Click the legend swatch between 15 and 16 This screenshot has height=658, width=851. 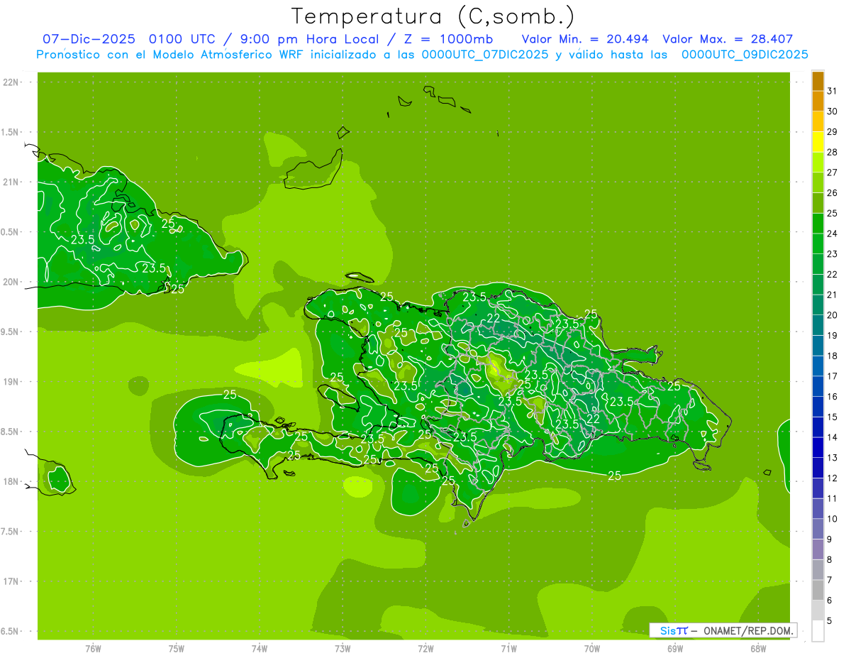click(x=818, y=407)
